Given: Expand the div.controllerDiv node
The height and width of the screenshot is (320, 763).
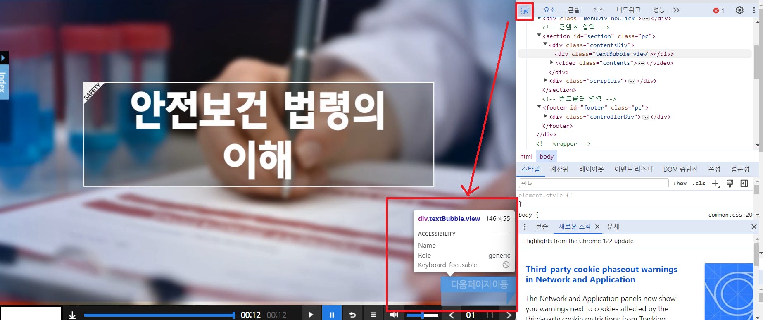Looking at the screenshot, I should click(545, 116).
